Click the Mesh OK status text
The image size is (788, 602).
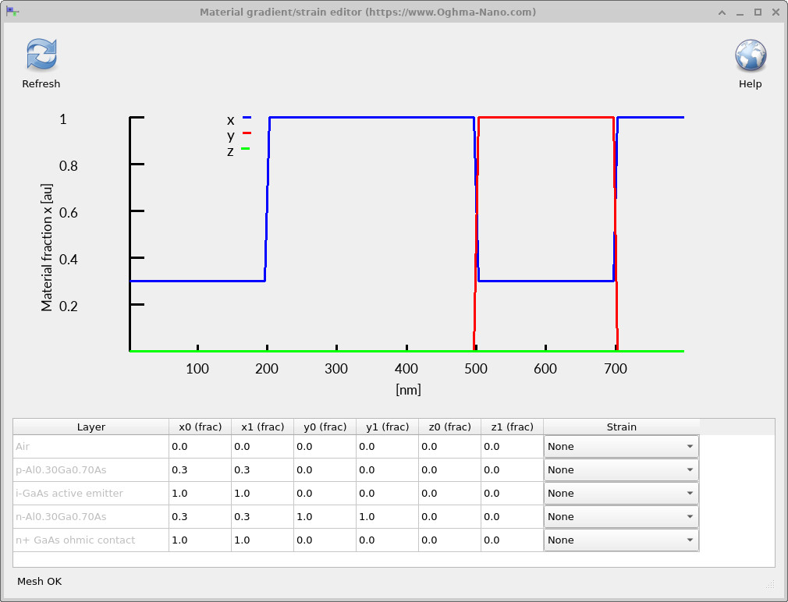39,582
